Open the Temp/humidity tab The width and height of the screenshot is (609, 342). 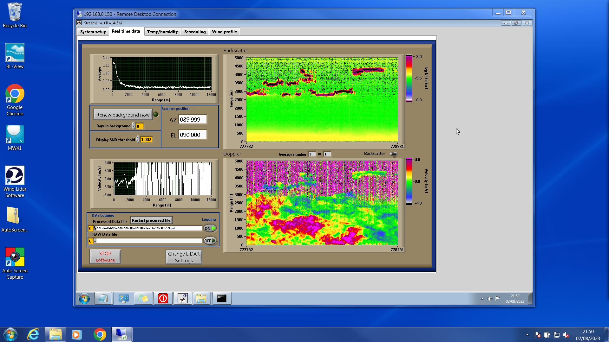tap(162, 32)
